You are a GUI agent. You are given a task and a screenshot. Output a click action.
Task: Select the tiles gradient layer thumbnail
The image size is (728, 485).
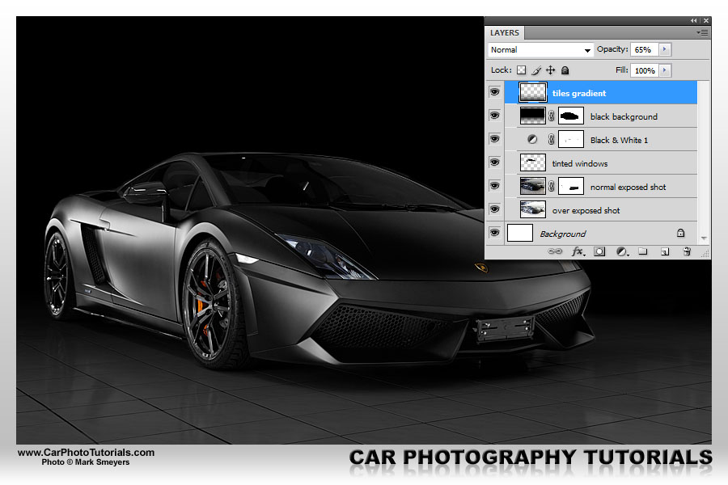(532, 92)
